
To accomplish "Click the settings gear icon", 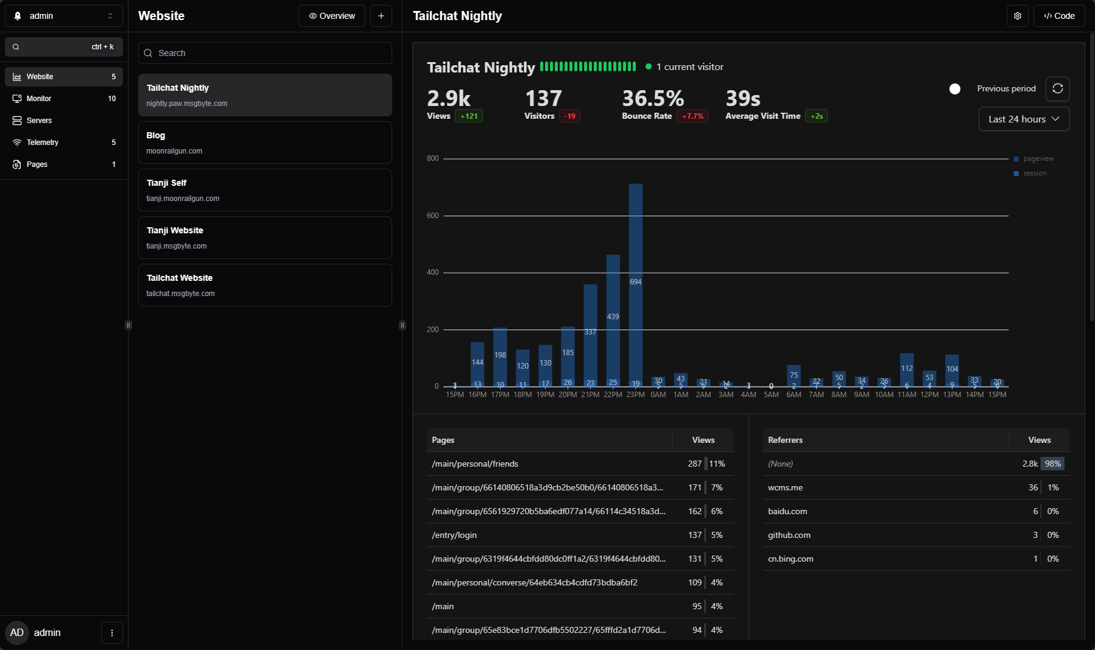I will (x=1017, y=16).
